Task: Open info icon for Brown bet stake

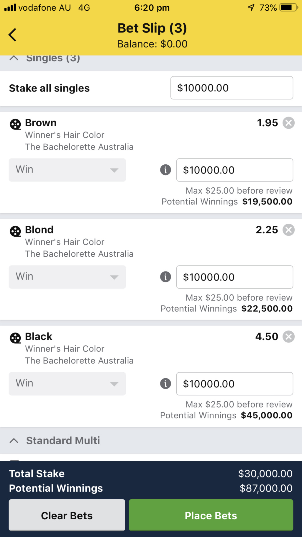Action: point(165,170)
